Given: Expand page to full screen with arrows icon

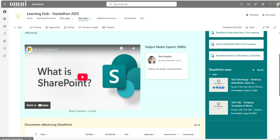Looking at the screenshot, I should (275, 28).
